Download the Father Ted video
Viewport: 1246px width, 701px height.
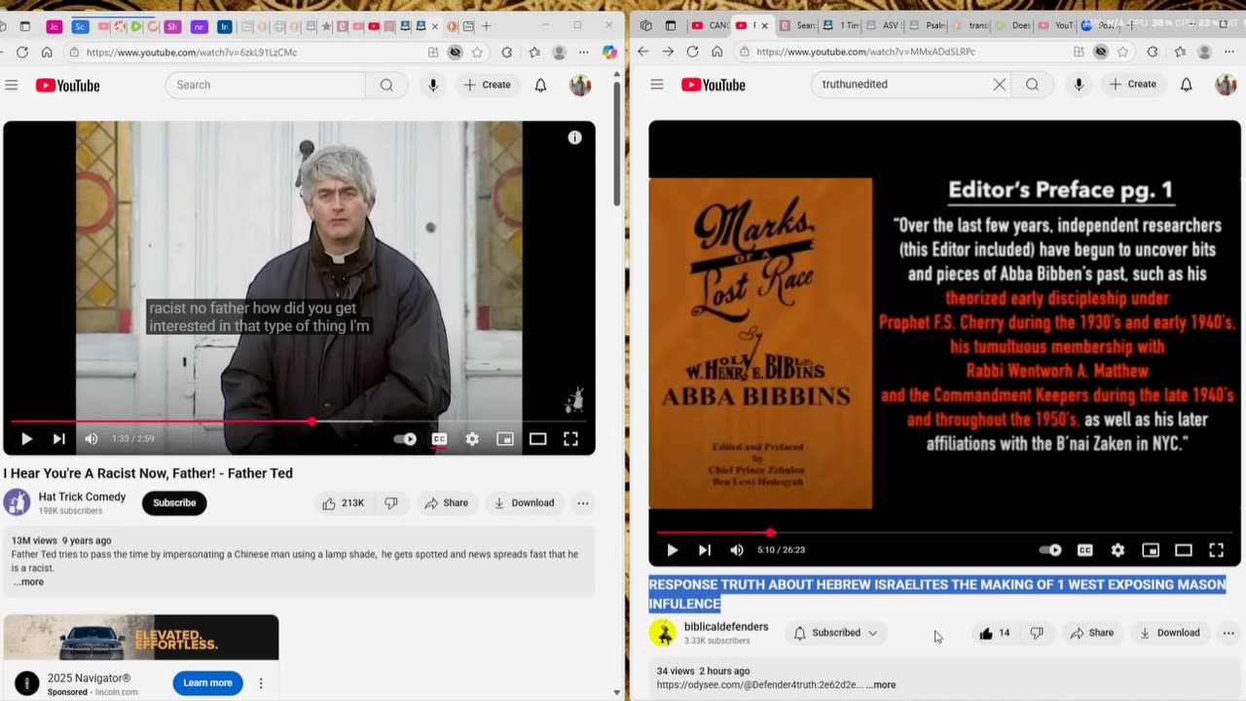tap(524, 503)
